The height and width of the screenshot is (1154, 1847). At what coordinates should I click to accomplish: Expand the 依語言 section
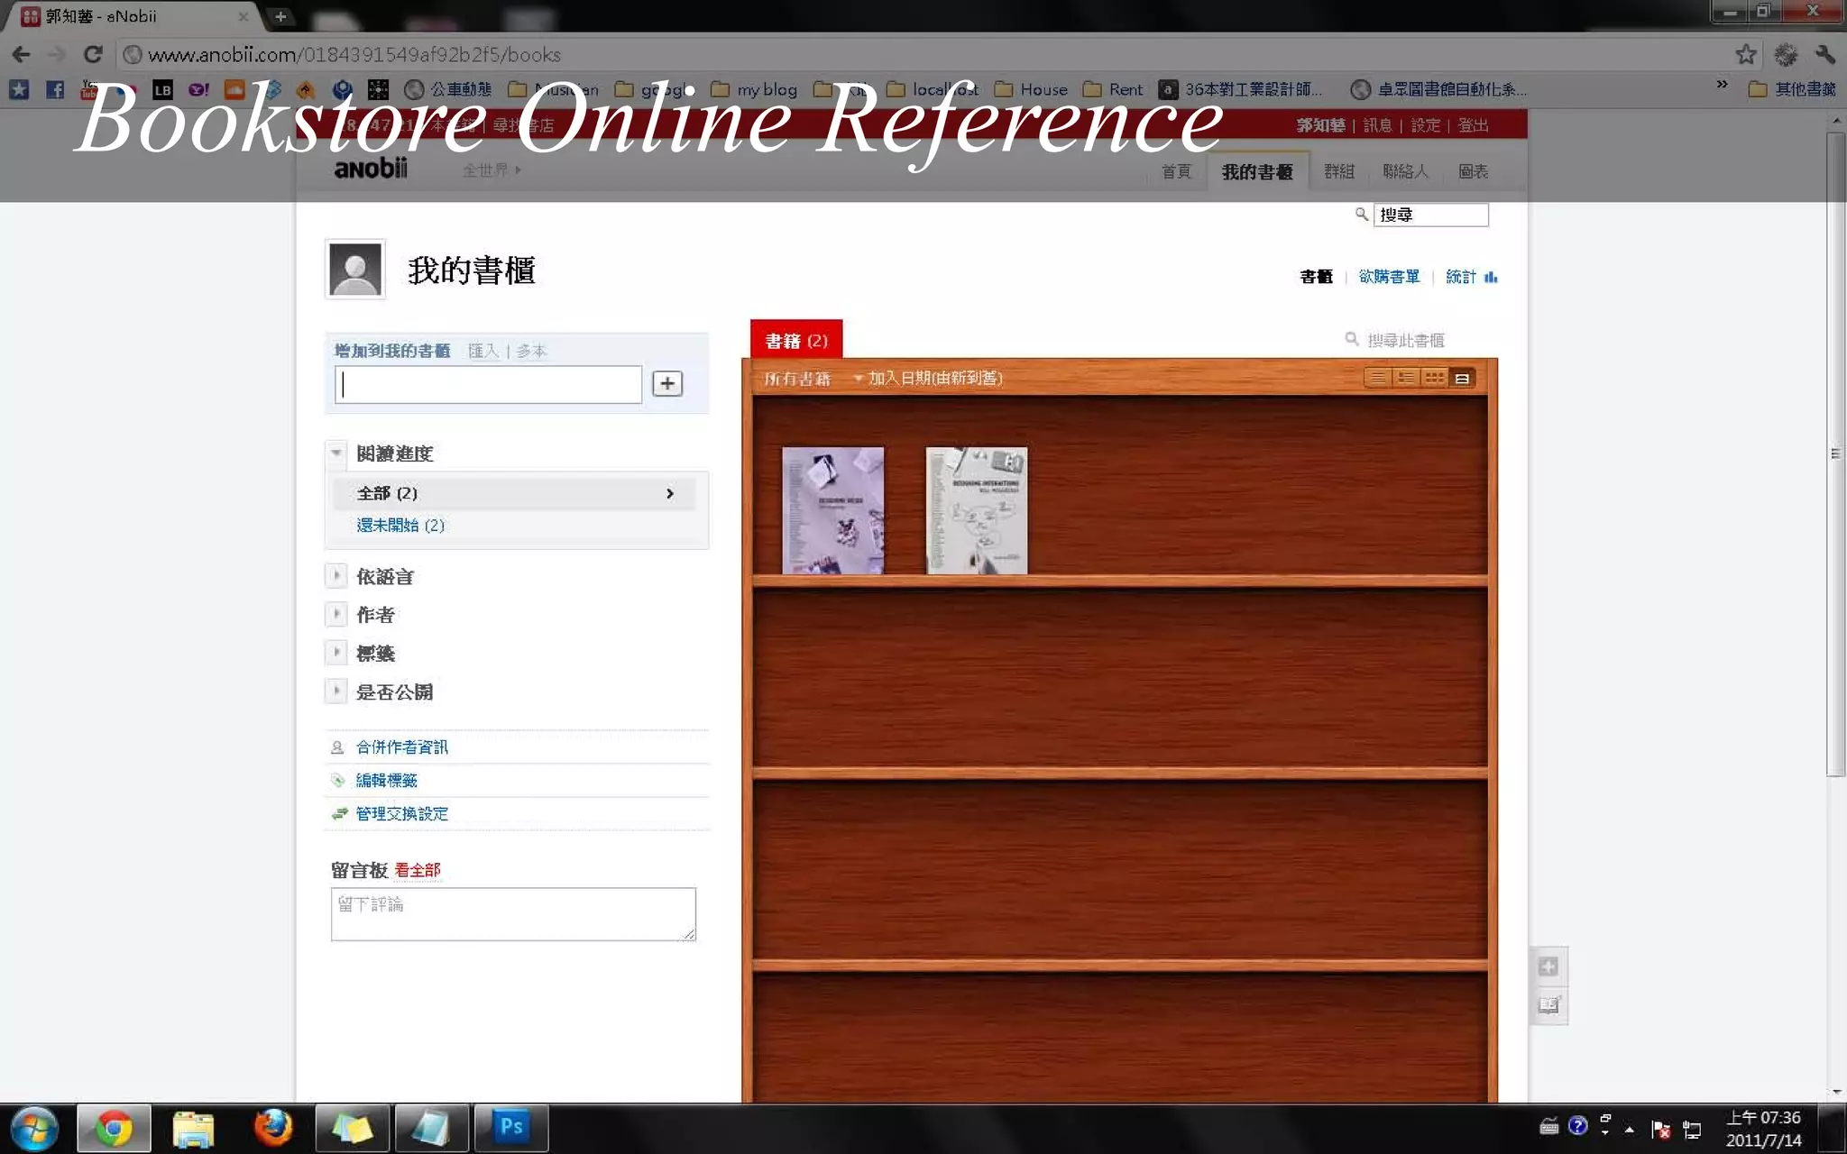click(x=335, y=575)
